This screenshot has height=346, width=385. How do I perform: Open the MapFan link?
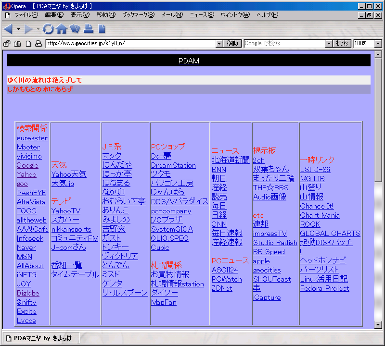click(164, 302)
